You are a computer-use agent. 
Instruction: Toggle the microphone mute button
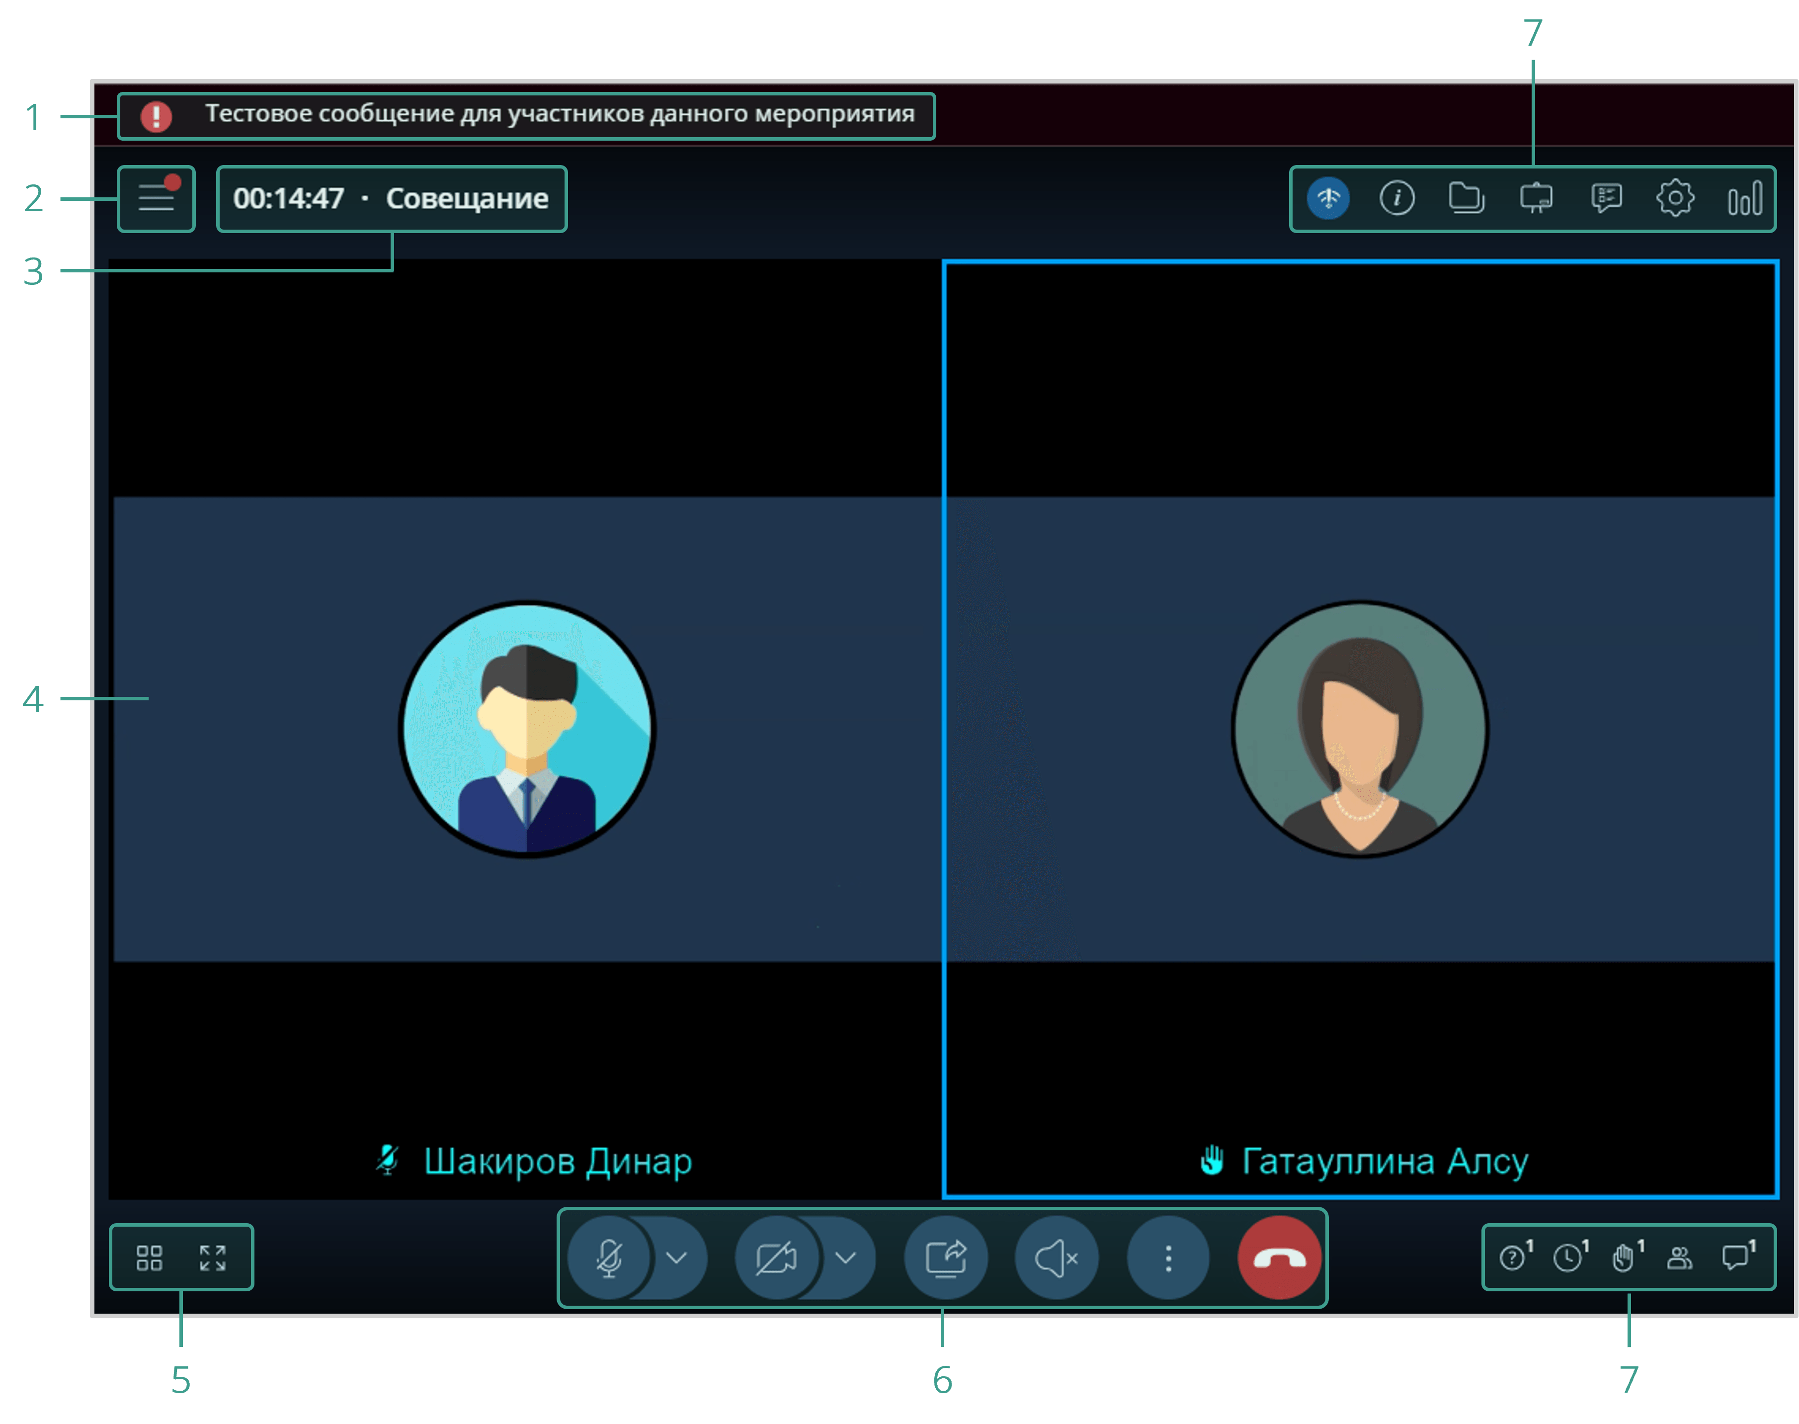click(609, 1257)
